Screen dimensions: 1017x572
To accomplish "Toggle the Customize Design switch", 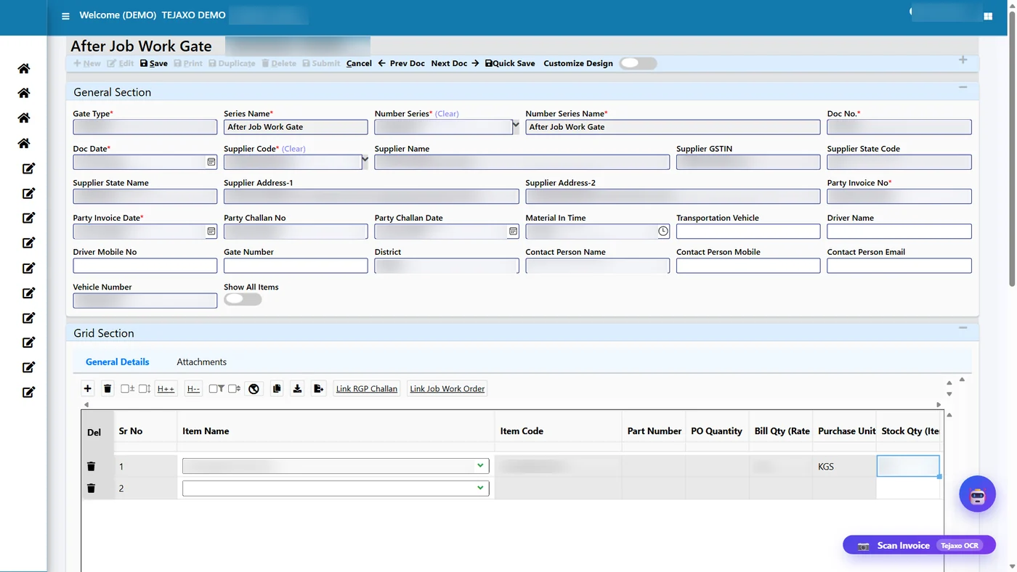I will click(x=638, y=63).
